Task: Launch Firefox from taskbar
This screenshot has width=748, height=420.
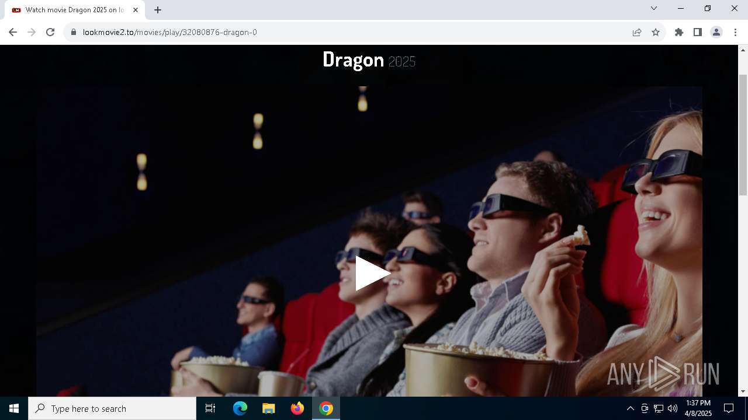Action: (297, 408)
